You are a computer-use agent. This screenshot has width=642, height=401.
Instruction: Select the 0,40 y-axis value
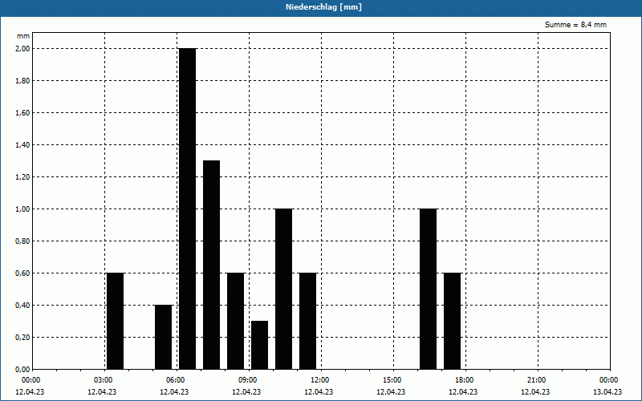point(22,306)
